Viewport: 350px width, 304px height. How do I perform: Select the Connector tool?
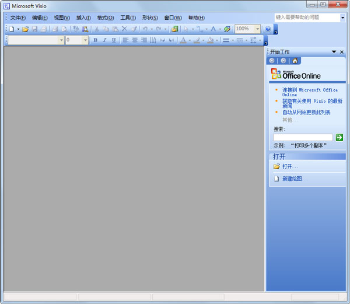click(x=199, y=29)
